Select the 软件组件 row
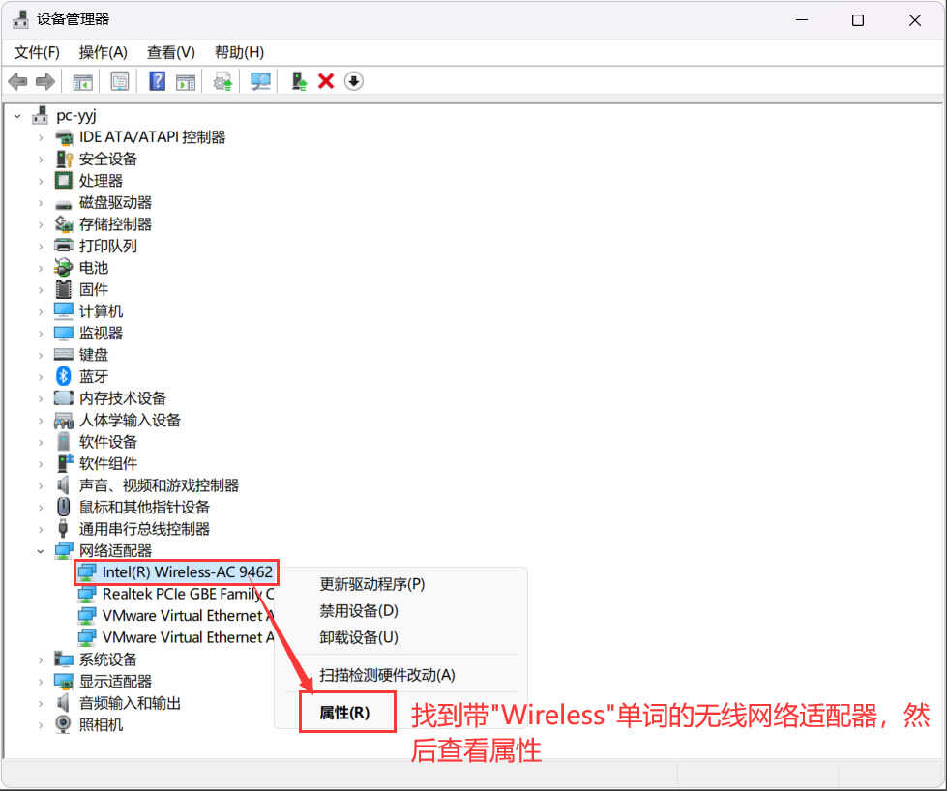The height and width of the screenshot is (791, 947). (108, 463)
